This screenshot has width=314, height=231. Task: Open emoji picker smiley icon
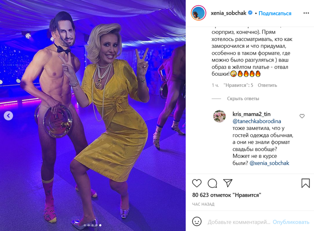click(x=197, y=222)
